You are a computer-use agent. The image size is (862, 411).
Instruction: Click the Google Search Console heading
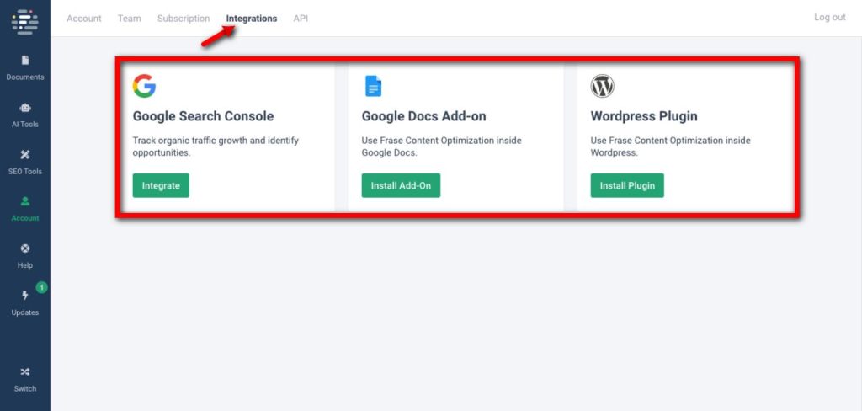coord(204,116)
